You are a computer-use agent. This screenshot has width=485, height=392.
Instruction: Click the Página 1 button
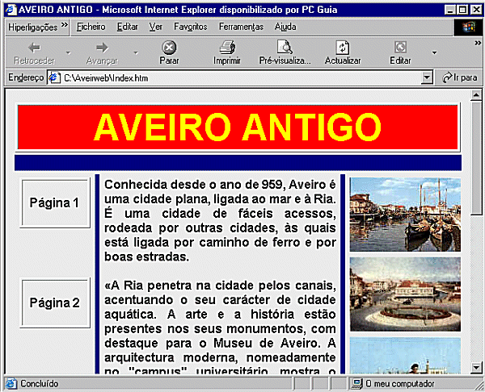(x=55, y=202)
